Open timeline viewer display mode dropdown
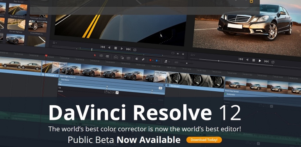The image size is (301, 147). pyautogui.click(x=193, y=55)
